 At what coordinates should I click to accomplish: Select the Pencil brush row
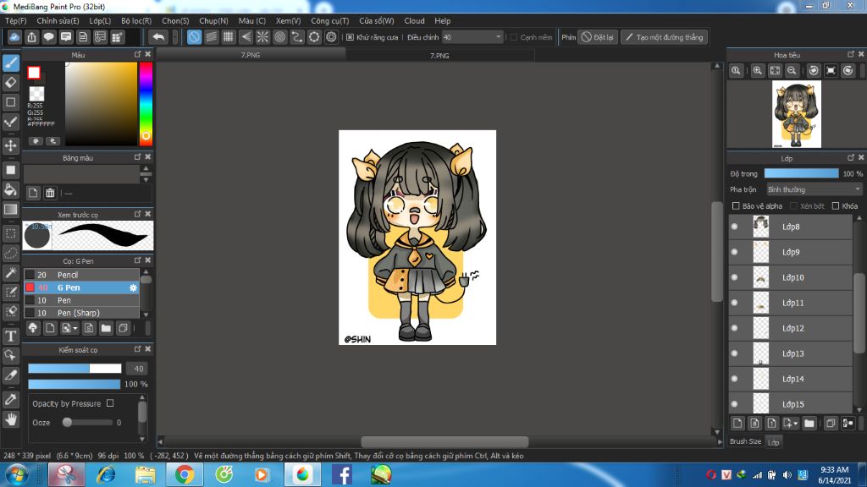point(81,275)
